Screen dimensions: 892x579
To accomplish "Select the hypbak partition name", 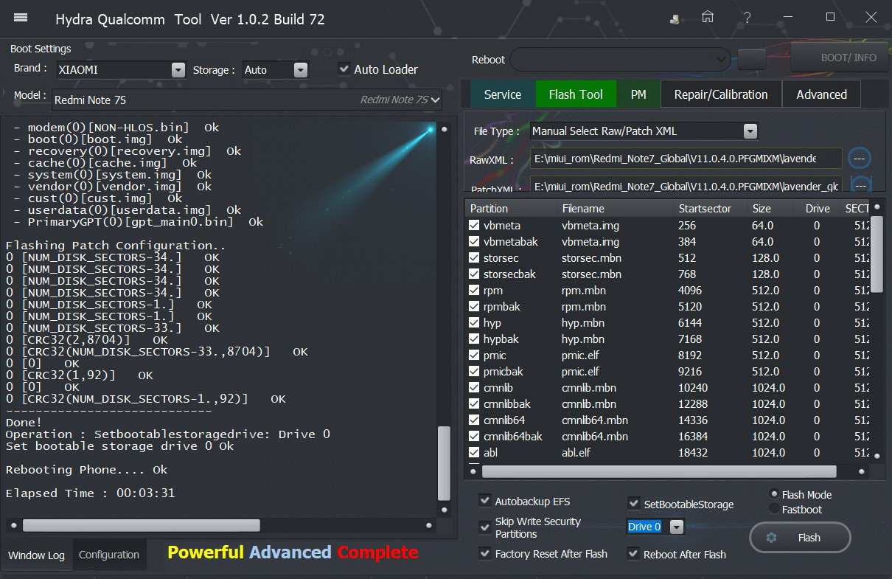I will tap(502, 339).
